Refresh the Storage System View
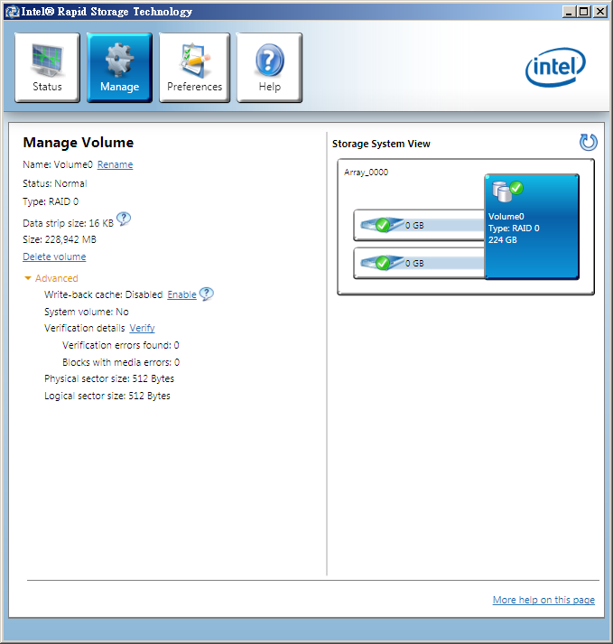Screen dimensions: 613x644 (x=588, y=142)
